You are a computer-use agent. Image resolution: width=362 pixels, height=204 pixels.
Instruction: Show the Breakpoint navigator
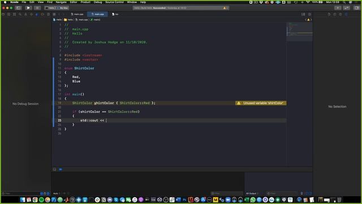[x=42, y=14]
